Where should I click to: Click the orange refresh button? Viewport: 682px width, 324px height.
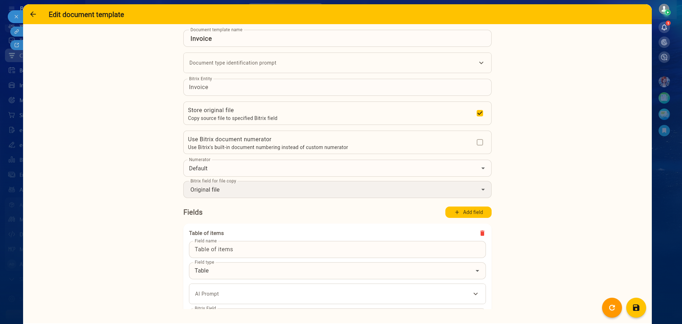[612, 308]
